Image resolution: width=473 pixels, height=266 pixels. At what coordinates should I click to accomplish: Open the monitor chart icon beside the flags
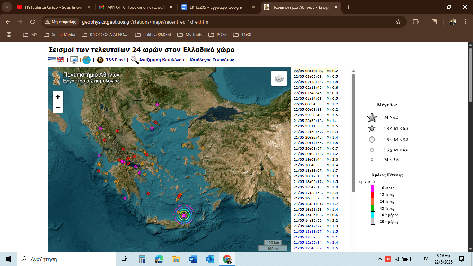coord(74,60)
